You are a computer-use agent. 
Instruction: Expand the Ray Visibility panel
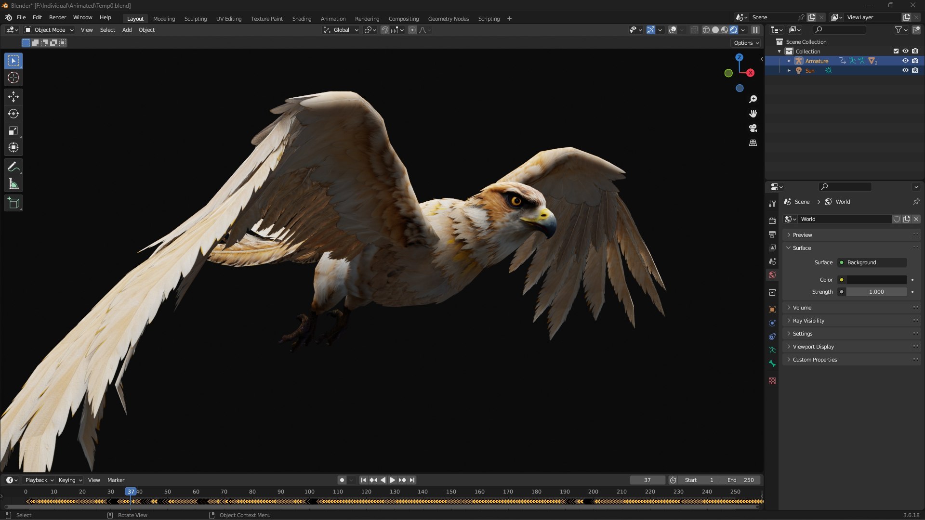[x=851, y=321]
